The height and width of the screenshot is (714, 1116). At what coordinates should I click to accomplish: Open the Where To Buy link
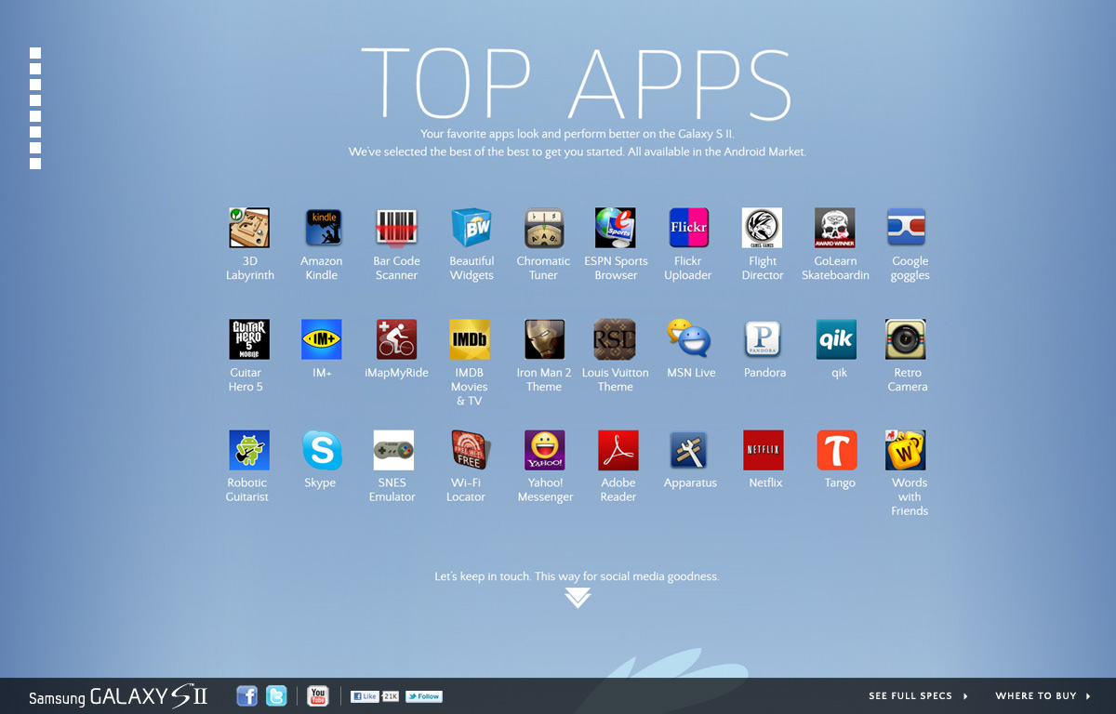coord(1043,695)
